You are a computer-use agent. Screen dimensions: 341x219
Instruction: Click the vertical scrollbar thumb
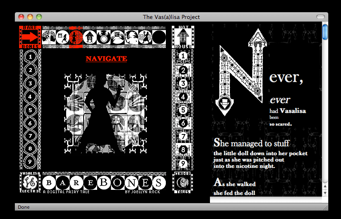coord(325,32)
